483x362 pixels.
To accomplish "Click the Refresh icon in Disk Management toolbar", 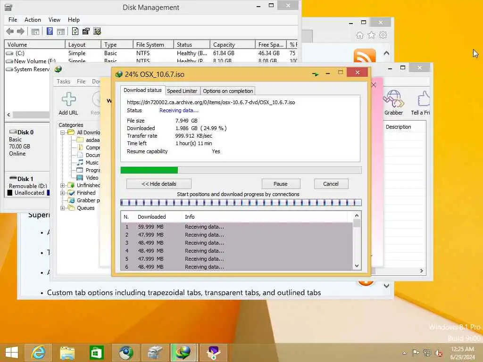I will [x=75, y=31].
